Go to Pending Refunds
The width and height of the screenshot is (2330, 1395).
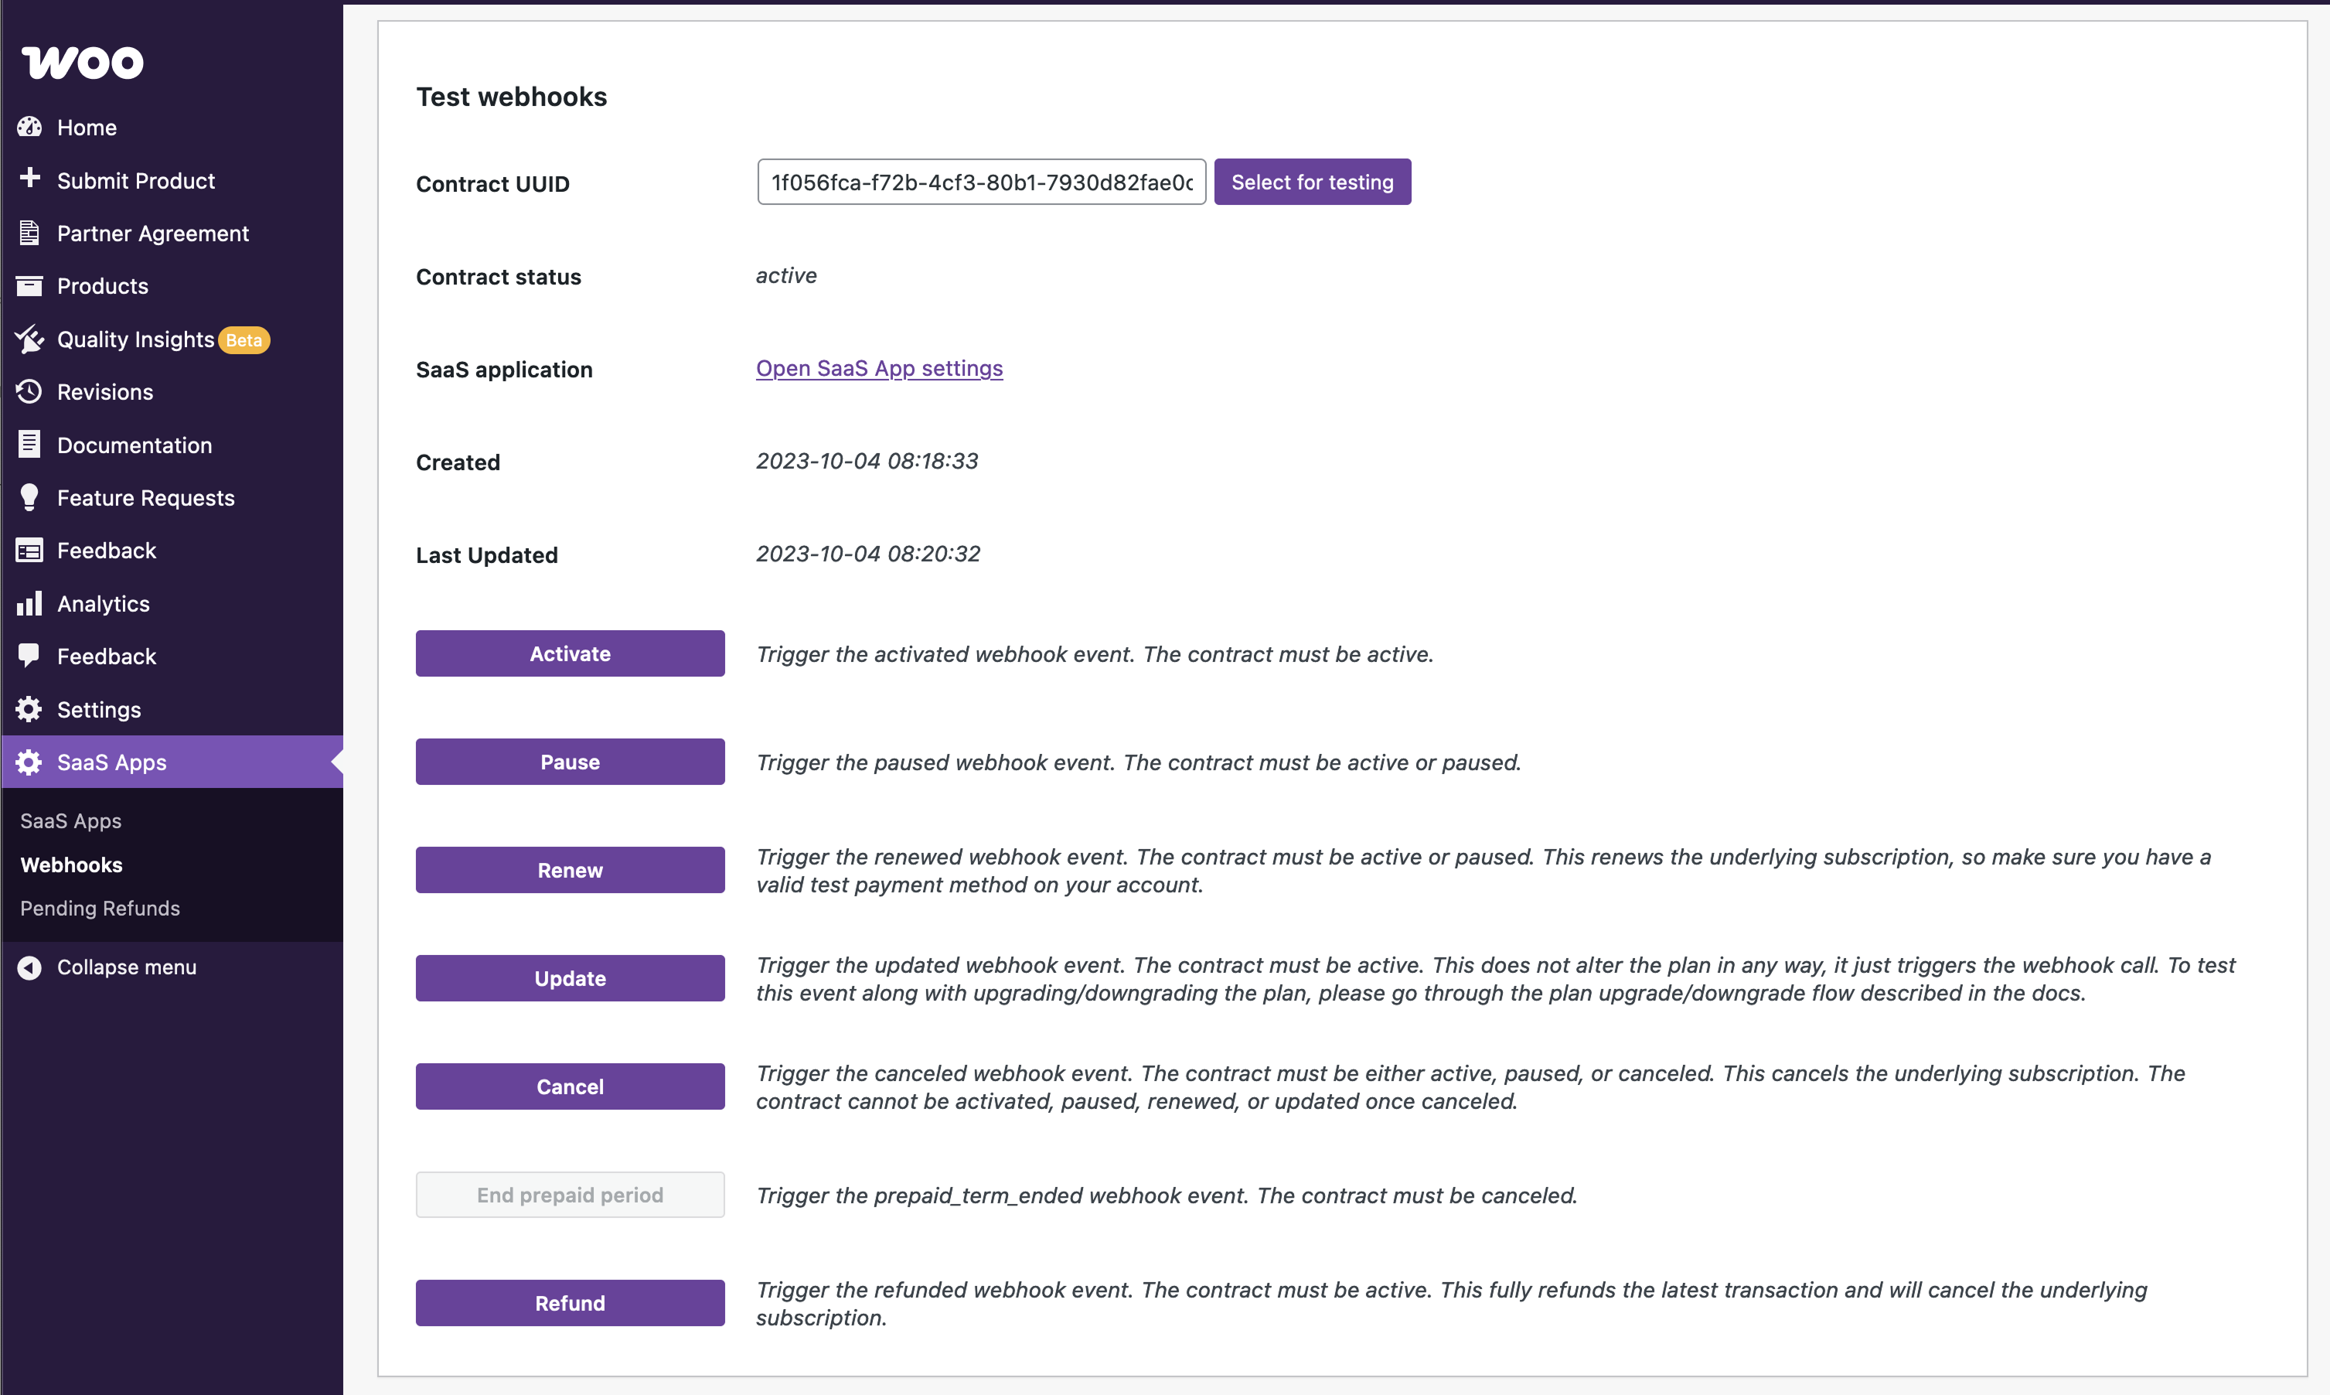[100, 908]
